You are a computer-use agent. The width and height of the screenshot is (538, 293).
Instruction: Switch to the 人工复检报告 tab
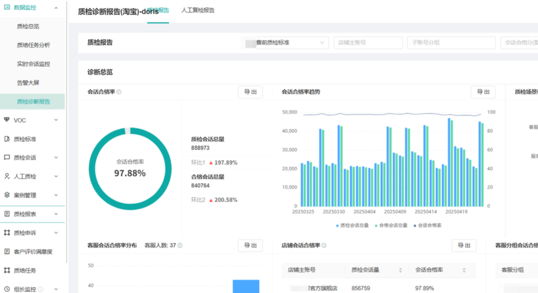coord(198,10)
